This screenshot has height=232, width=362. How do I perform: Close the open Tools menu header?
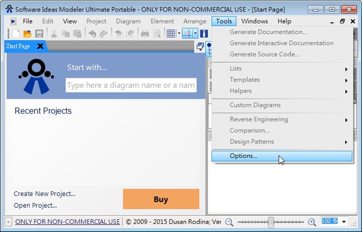224,21
